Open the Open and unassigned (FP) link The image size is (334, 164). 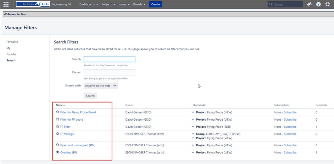click(77, 145)
